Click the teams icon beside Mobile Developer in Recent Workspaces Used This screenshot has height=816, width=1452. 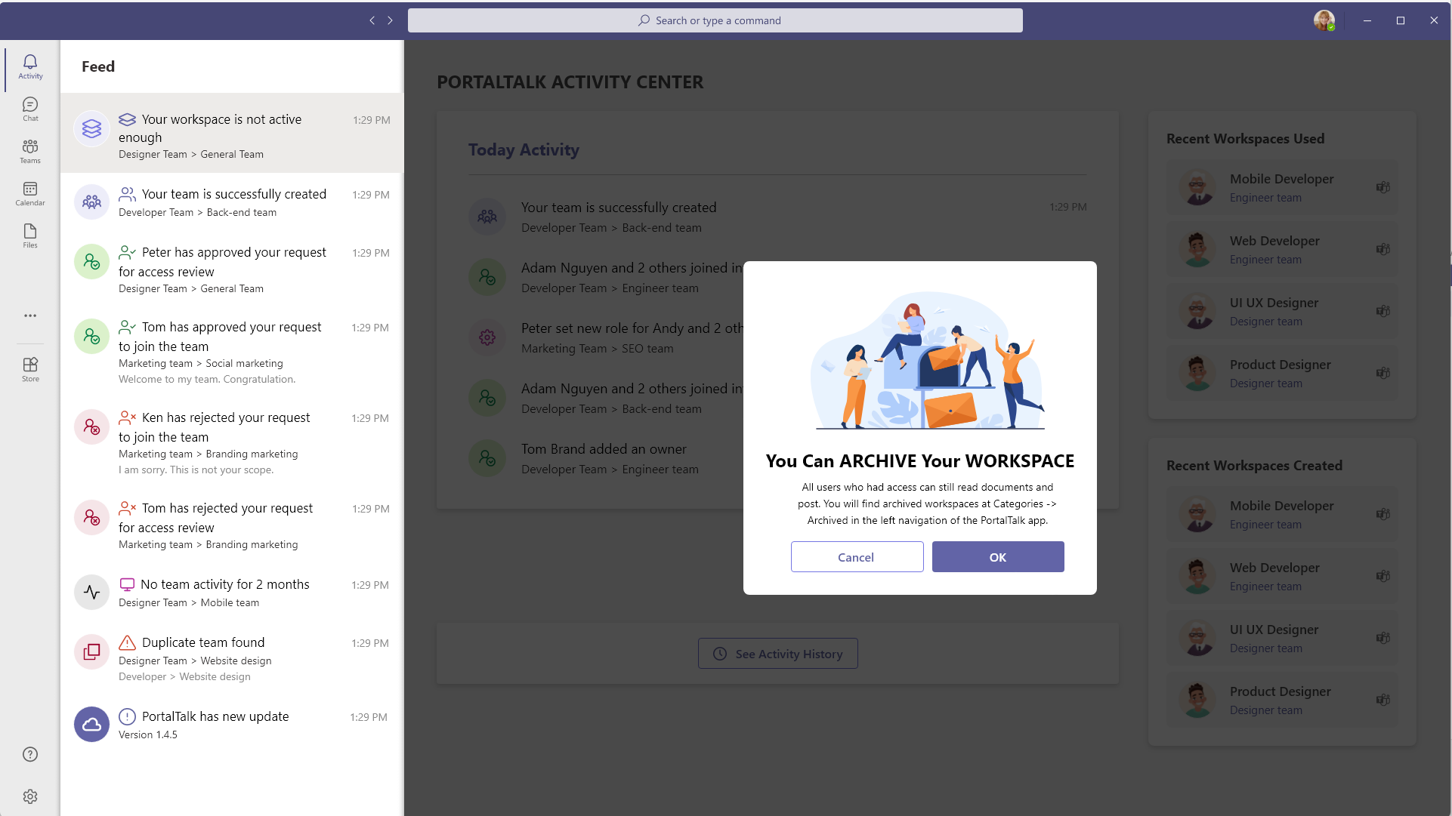[x=1383, y=187]
